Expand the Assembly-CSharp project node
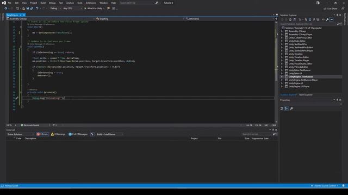The image size is (348, 195). point(282,31)
